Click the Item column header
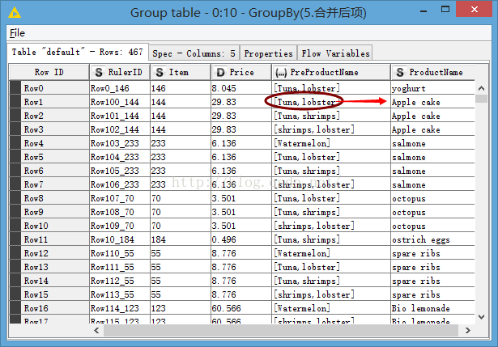This screenshot has width=498, height=347. click(180, 72)
